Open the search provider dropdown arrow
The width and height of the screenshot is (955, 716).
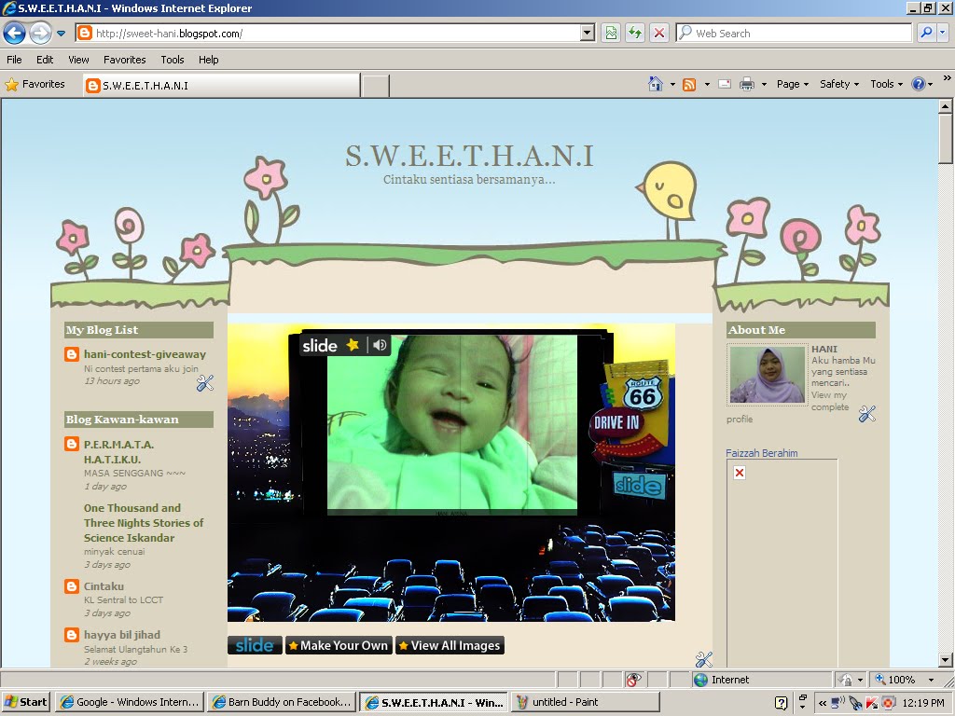coord(943,34)
